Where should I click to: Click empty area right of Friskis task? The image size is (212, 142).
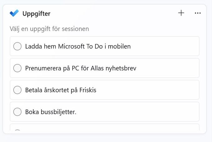pos(147,90)
